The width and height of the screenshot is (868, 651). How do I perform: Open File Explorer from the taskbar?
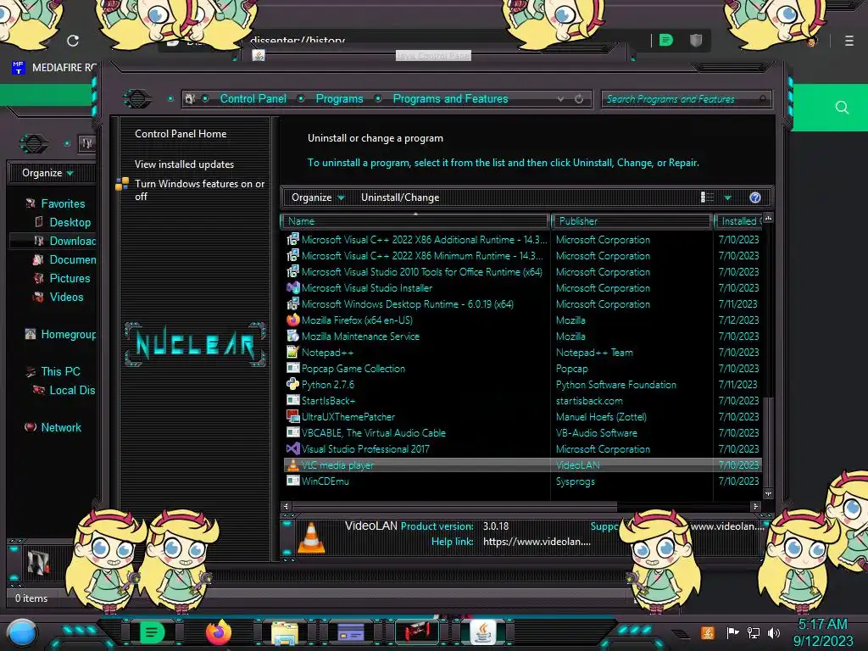(285, 632)
